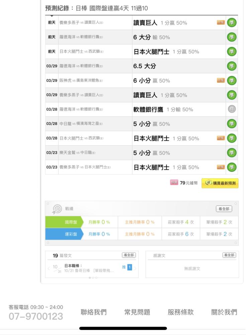This screenshot has height=335, width=246.
Task: Click 主推 badge in 03/29 6 小分 row
Action: 221,80
